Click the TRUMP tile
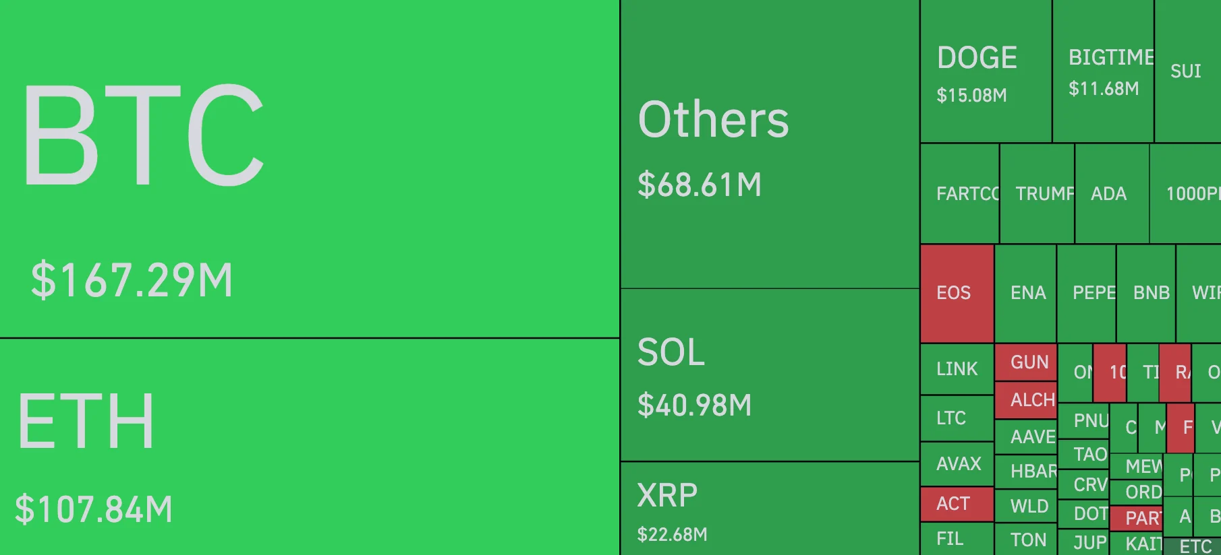Screen dimensions: 1221x555 [1037, 194]
